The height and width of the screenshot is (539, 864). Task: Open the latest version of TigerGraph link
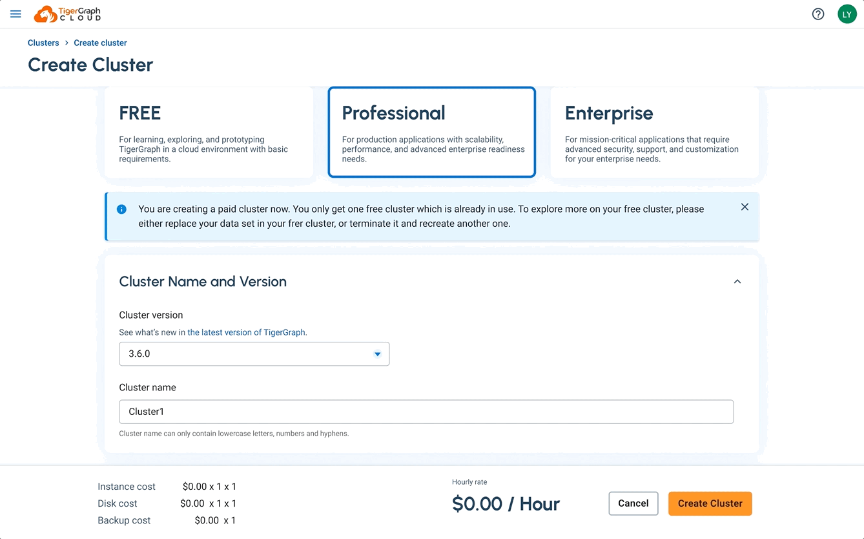tap(246, 332)
